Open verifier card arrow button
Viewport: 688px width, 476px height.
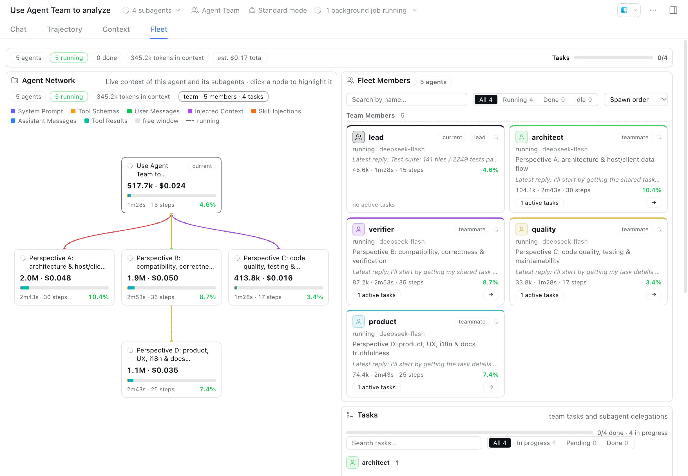coord(490,295)
